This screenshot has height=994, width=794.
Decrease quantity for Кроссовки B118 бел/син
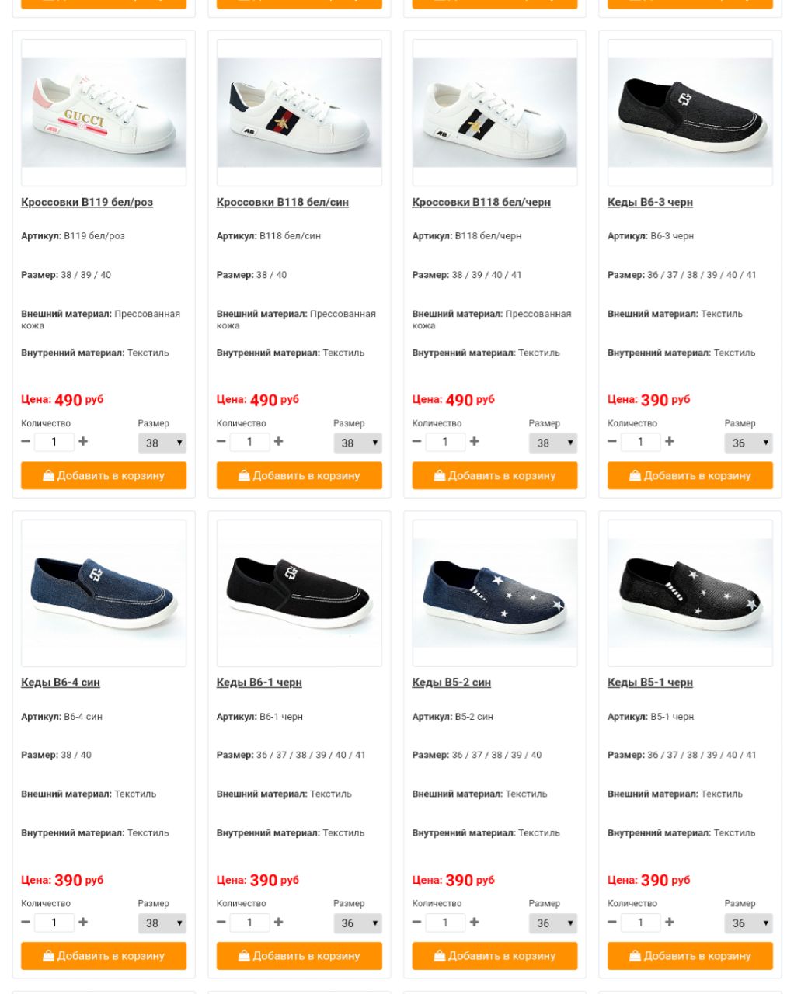(221, 441)
